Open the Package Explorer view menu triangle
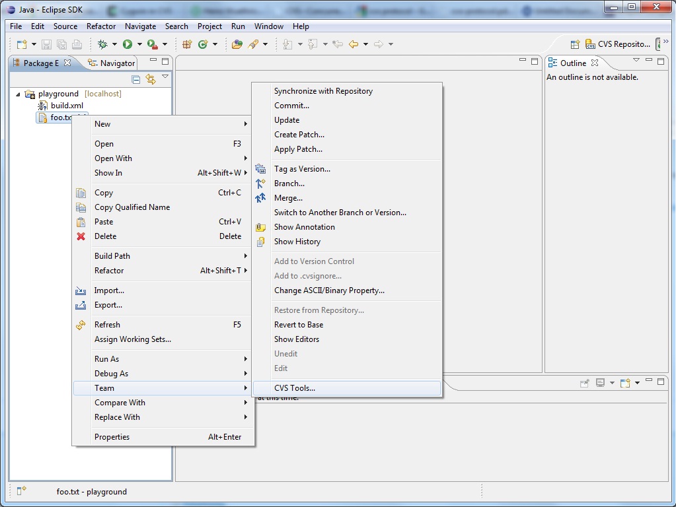The width and height of the screenshot is (676, 507). [165, 77]
